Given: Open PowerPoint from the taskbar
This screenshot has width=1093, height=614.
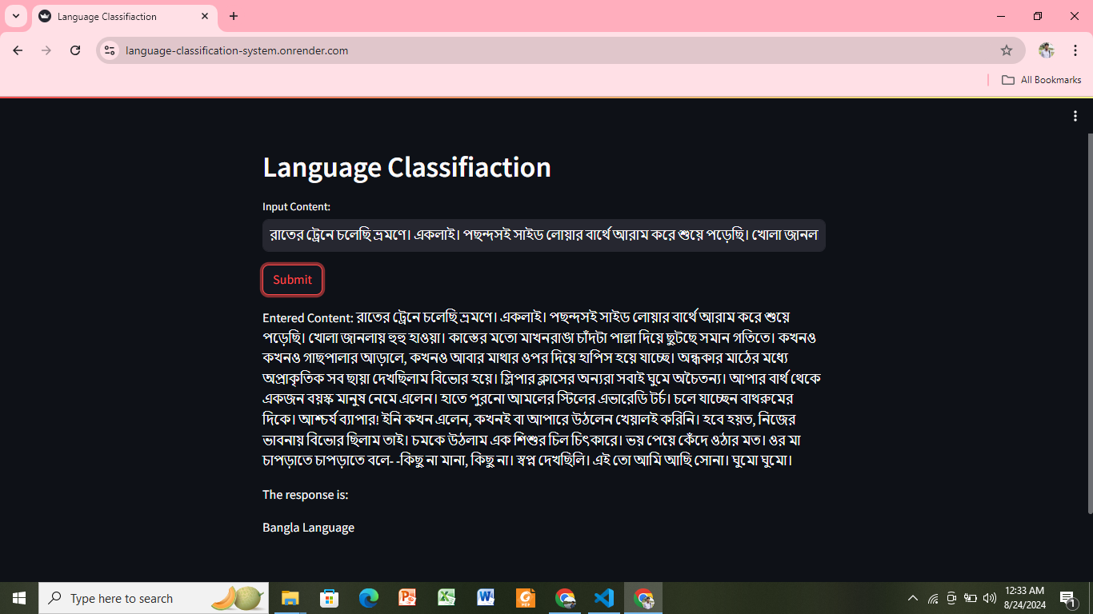Looking at the screenshot, I should pos(407,597).
